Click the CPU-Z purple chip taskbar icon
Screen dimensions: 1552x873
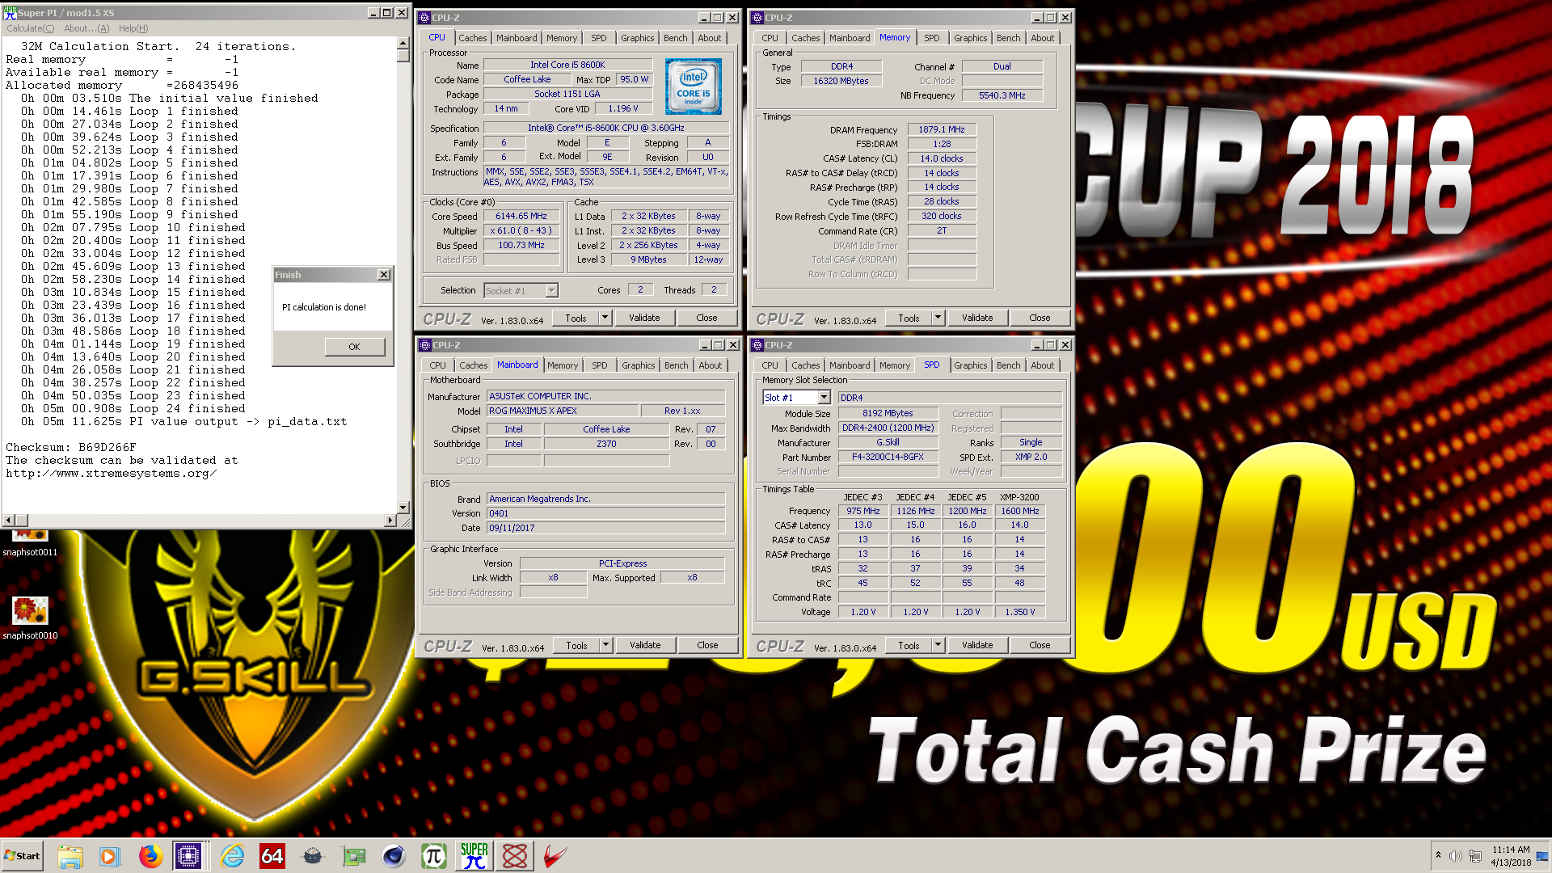click(x=188, y=856)
